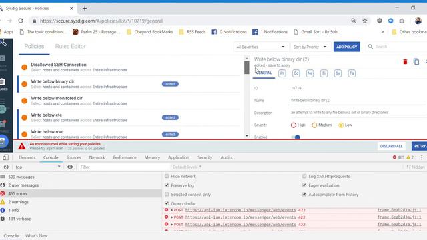427x240 pixels.
Task: Expand the first POST 422 error entry
Action: [x=172, y=210]
